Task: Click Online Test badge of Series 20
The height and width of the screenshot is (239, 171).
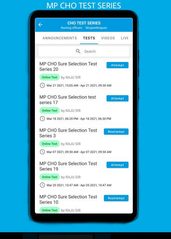Action: [x=49, y=77]
